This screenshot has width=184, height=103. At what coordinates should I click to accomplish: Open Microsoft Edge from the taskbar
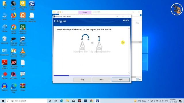[62, 101]
